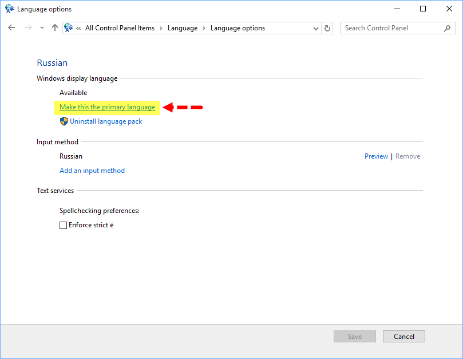This screenshot has height=359, width=463.
Task: Open the recent locations dropdown arrow
Action: [42, 28]
